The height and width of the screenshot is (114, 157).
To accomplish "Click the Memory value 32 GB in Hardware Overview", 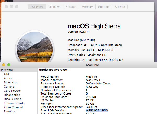I will point(90,104).
